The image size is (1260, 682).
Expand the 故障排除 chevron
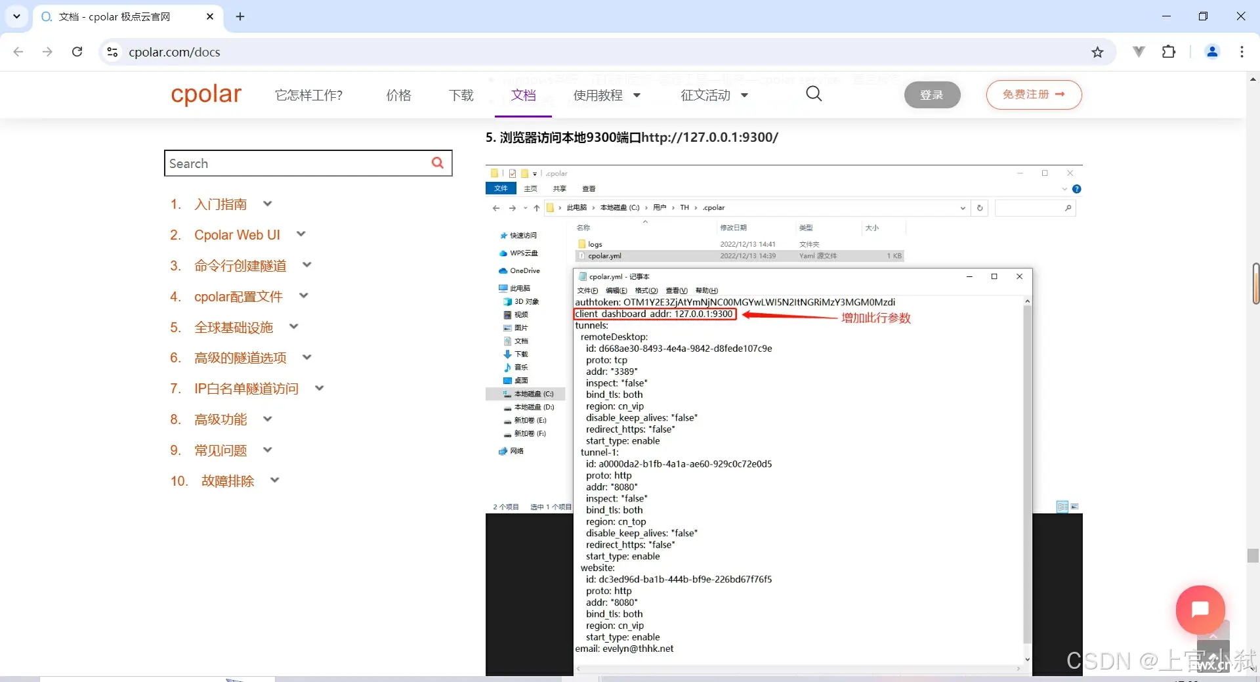274,480
